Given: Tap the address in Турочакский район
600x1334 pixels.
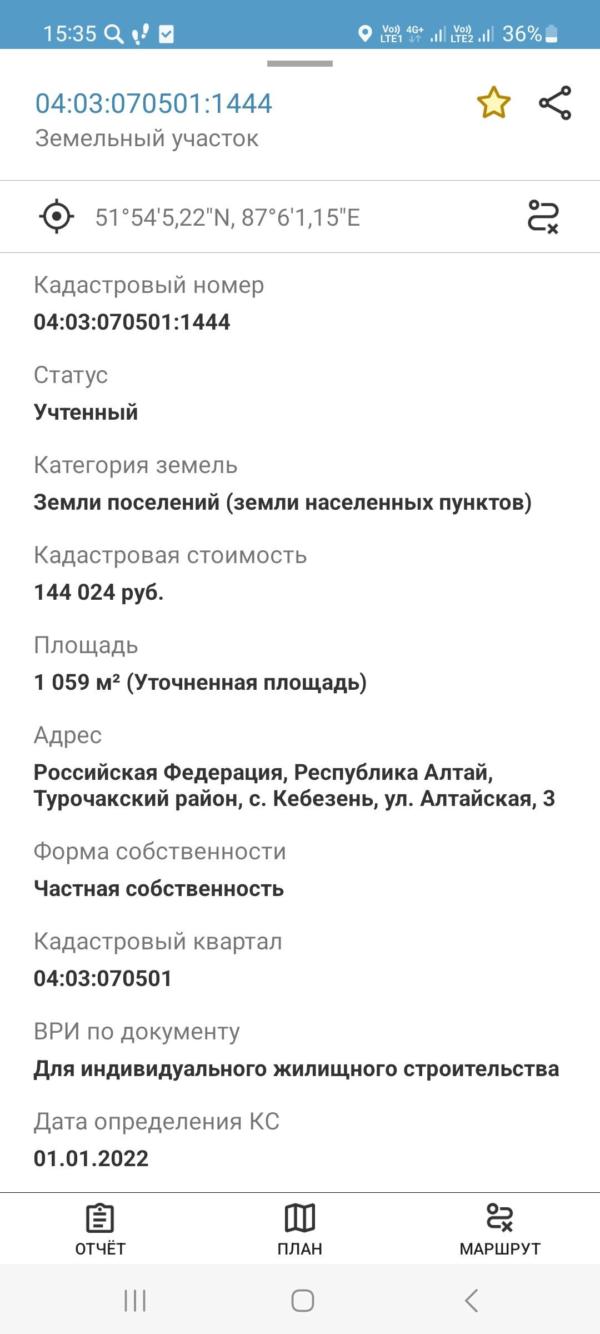Looking at the screenshot, I should (294, 785).
